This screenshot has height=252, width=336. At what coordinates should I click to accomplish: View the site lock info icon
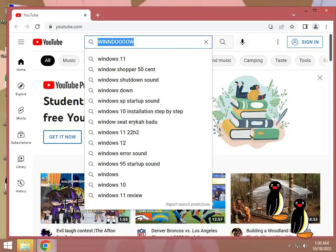50,27
